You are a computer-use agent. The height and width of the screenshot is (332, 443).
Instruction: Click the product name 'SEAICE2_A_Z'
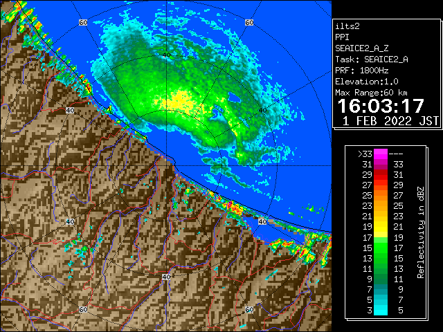[x=362, y=48]
